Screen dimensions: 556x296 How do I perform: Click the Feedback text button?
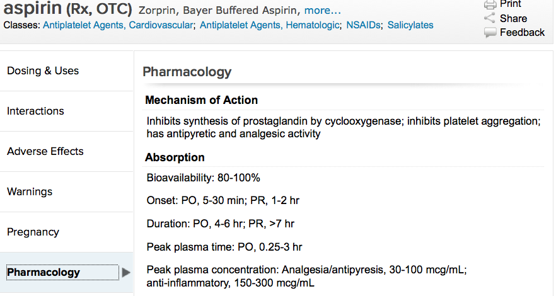point(522,32)
